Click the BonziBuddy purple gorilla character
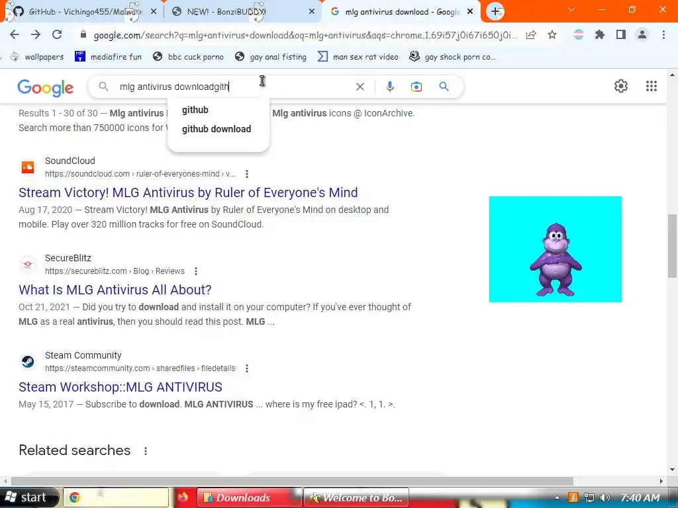 click(556, 259)
